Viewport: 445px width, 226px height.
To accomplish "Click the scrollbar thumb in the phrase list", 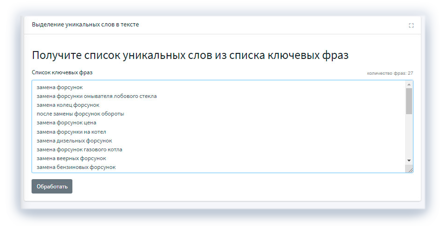I will tap(409, 101).
